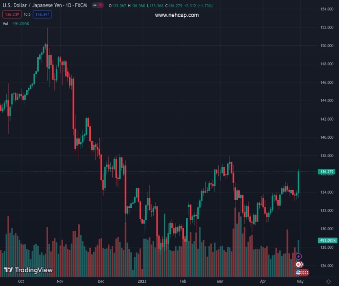This screenshot has height=286, width=339.
Task: Click the Feb label on time axis
Action: [183, 281]
